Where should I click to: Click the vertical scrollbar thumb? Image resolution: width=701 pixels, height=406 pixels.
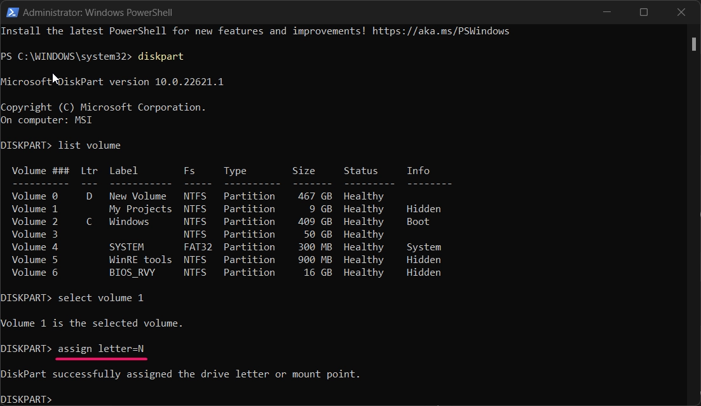click(x=694, y=44)
